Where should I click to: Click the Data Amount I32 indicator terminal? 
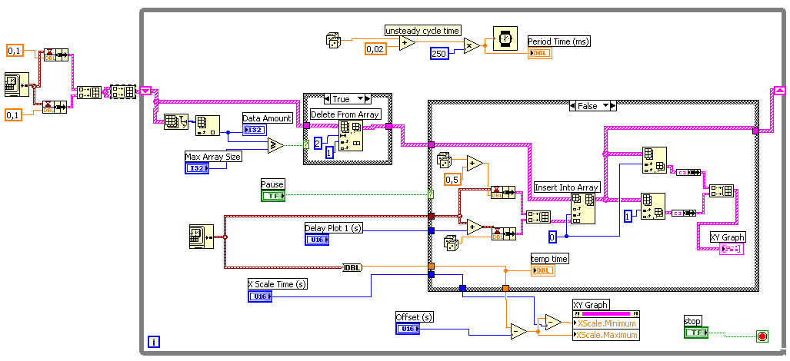255,131
